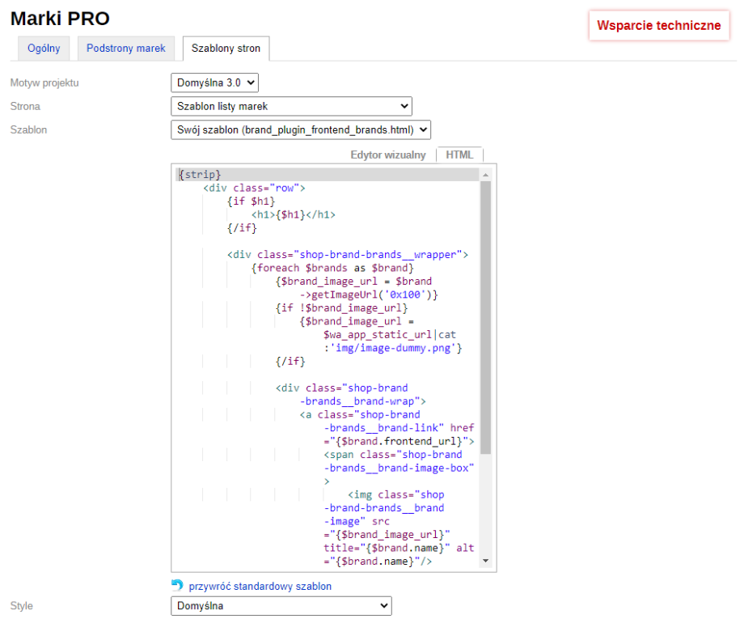This screenshot has height=640, width=744.
Task: Click the code editor scroll-down arrow
Action: tap(485, 561)
